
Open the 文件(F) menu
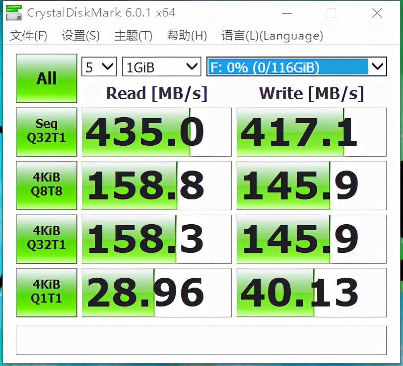pyautogui.click(x=28, y=35)
